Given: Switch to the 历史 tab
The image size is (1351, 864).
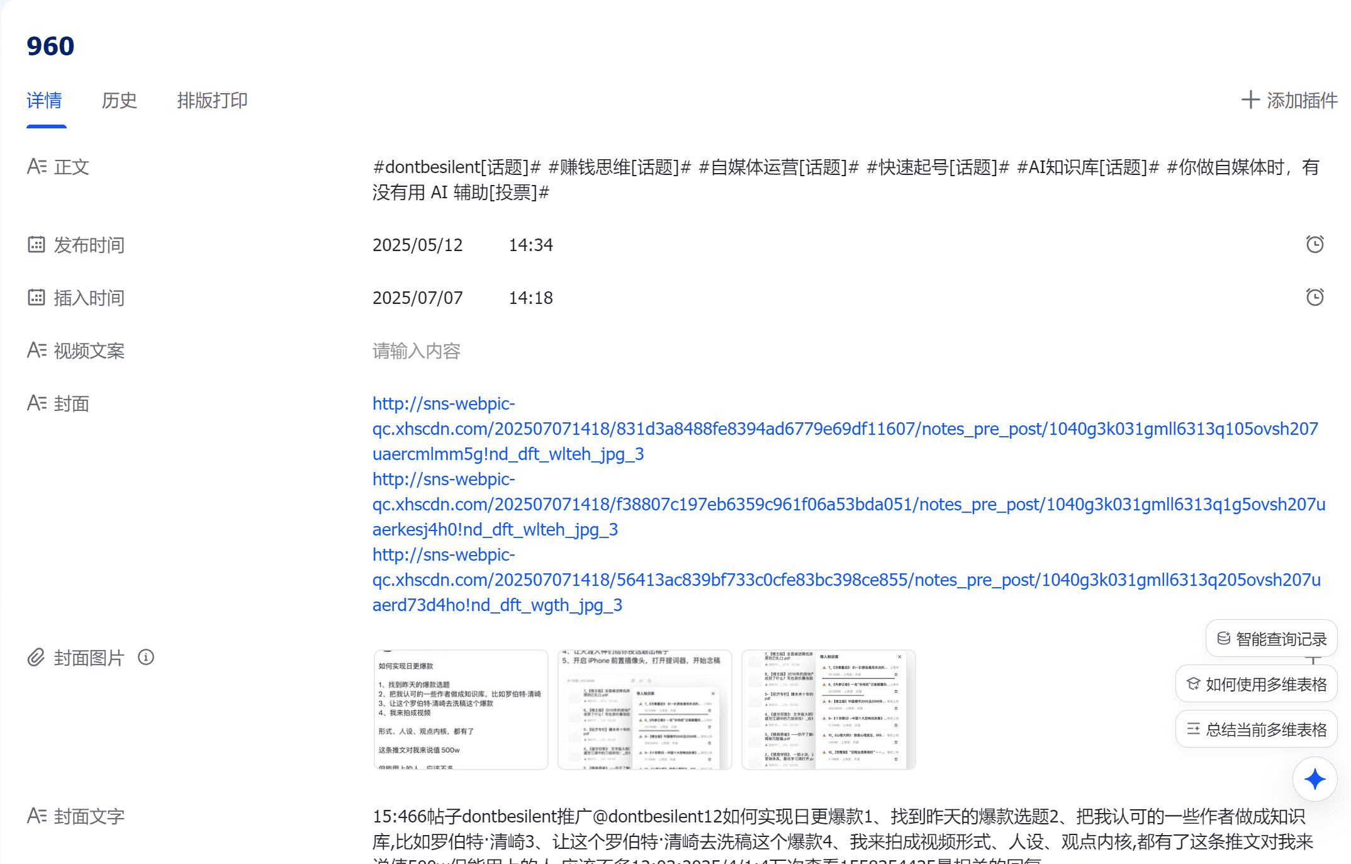Looking at the screenshot, I should pyautogui.click(x=119, y=101).
